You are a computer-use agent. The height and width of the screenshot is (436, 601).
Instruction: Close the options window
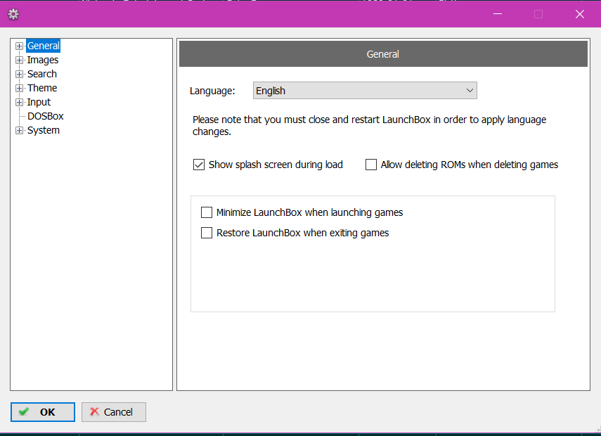point(579,14)
